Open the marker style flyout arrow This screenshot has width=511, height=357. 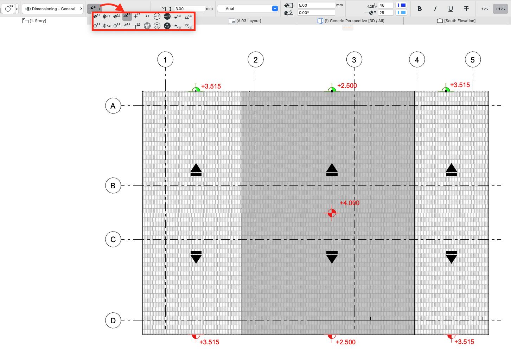(100, 8)
